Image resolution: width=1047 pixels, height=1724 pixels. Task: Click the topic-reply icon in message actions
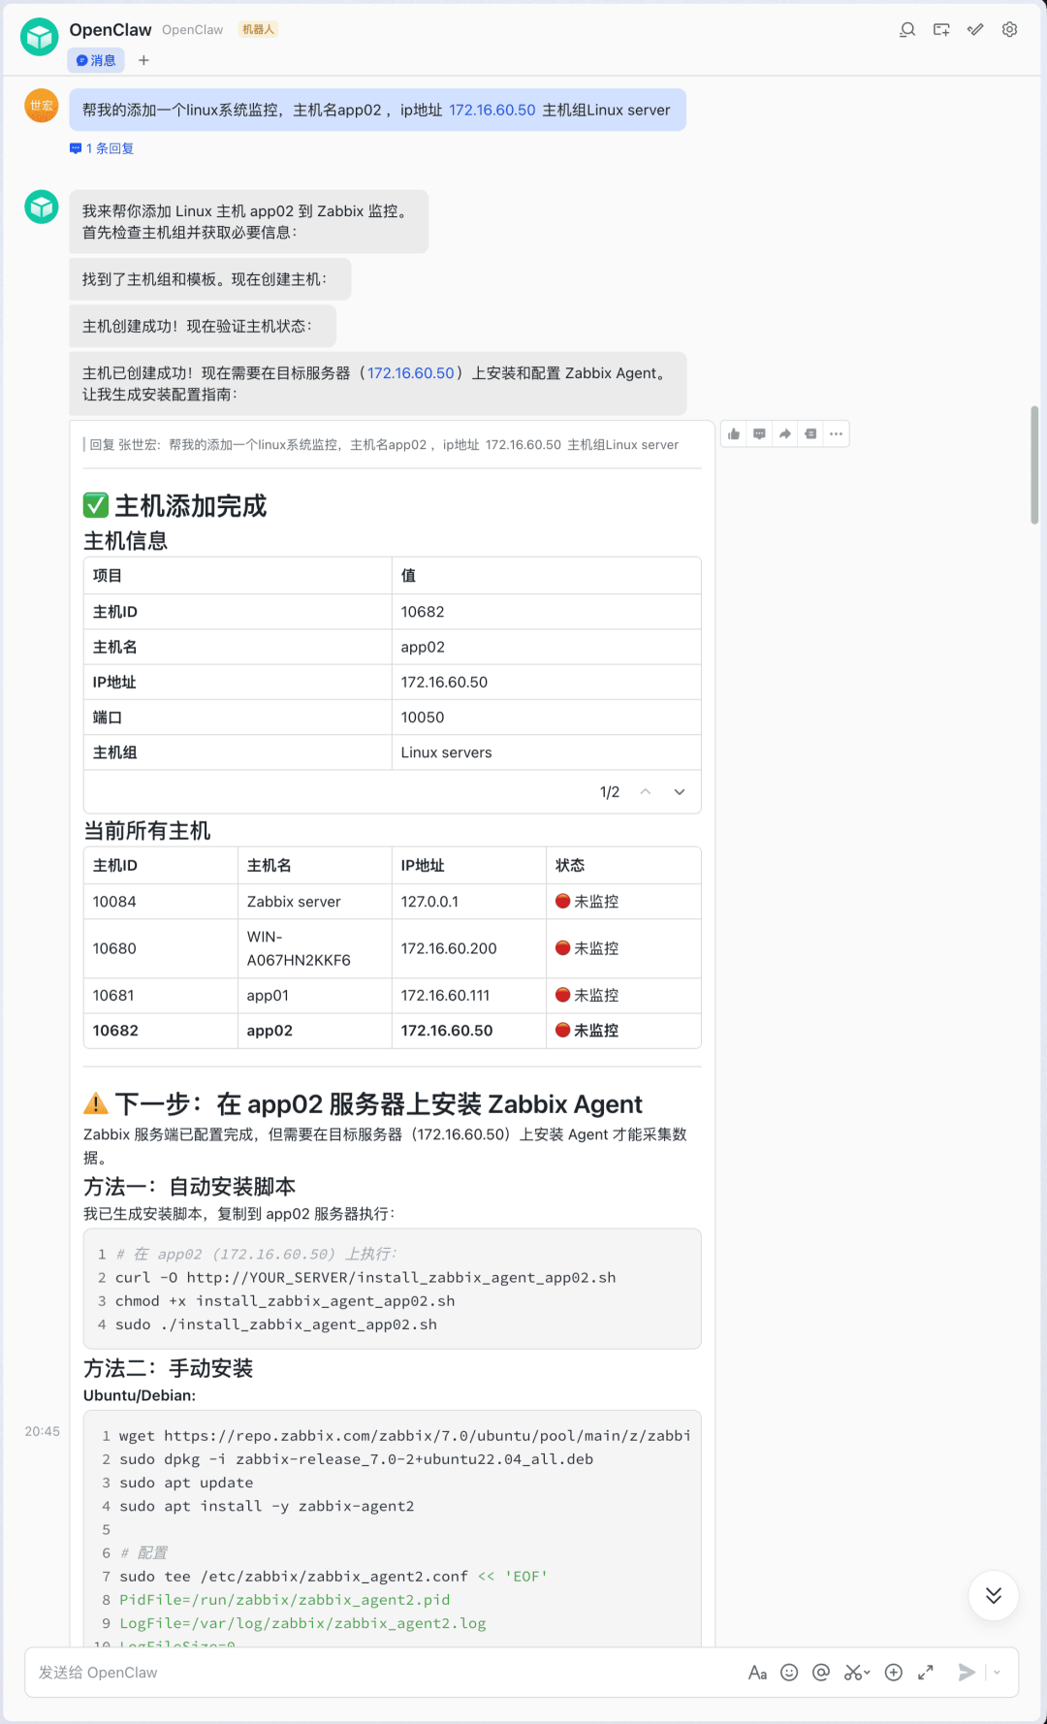810,434
